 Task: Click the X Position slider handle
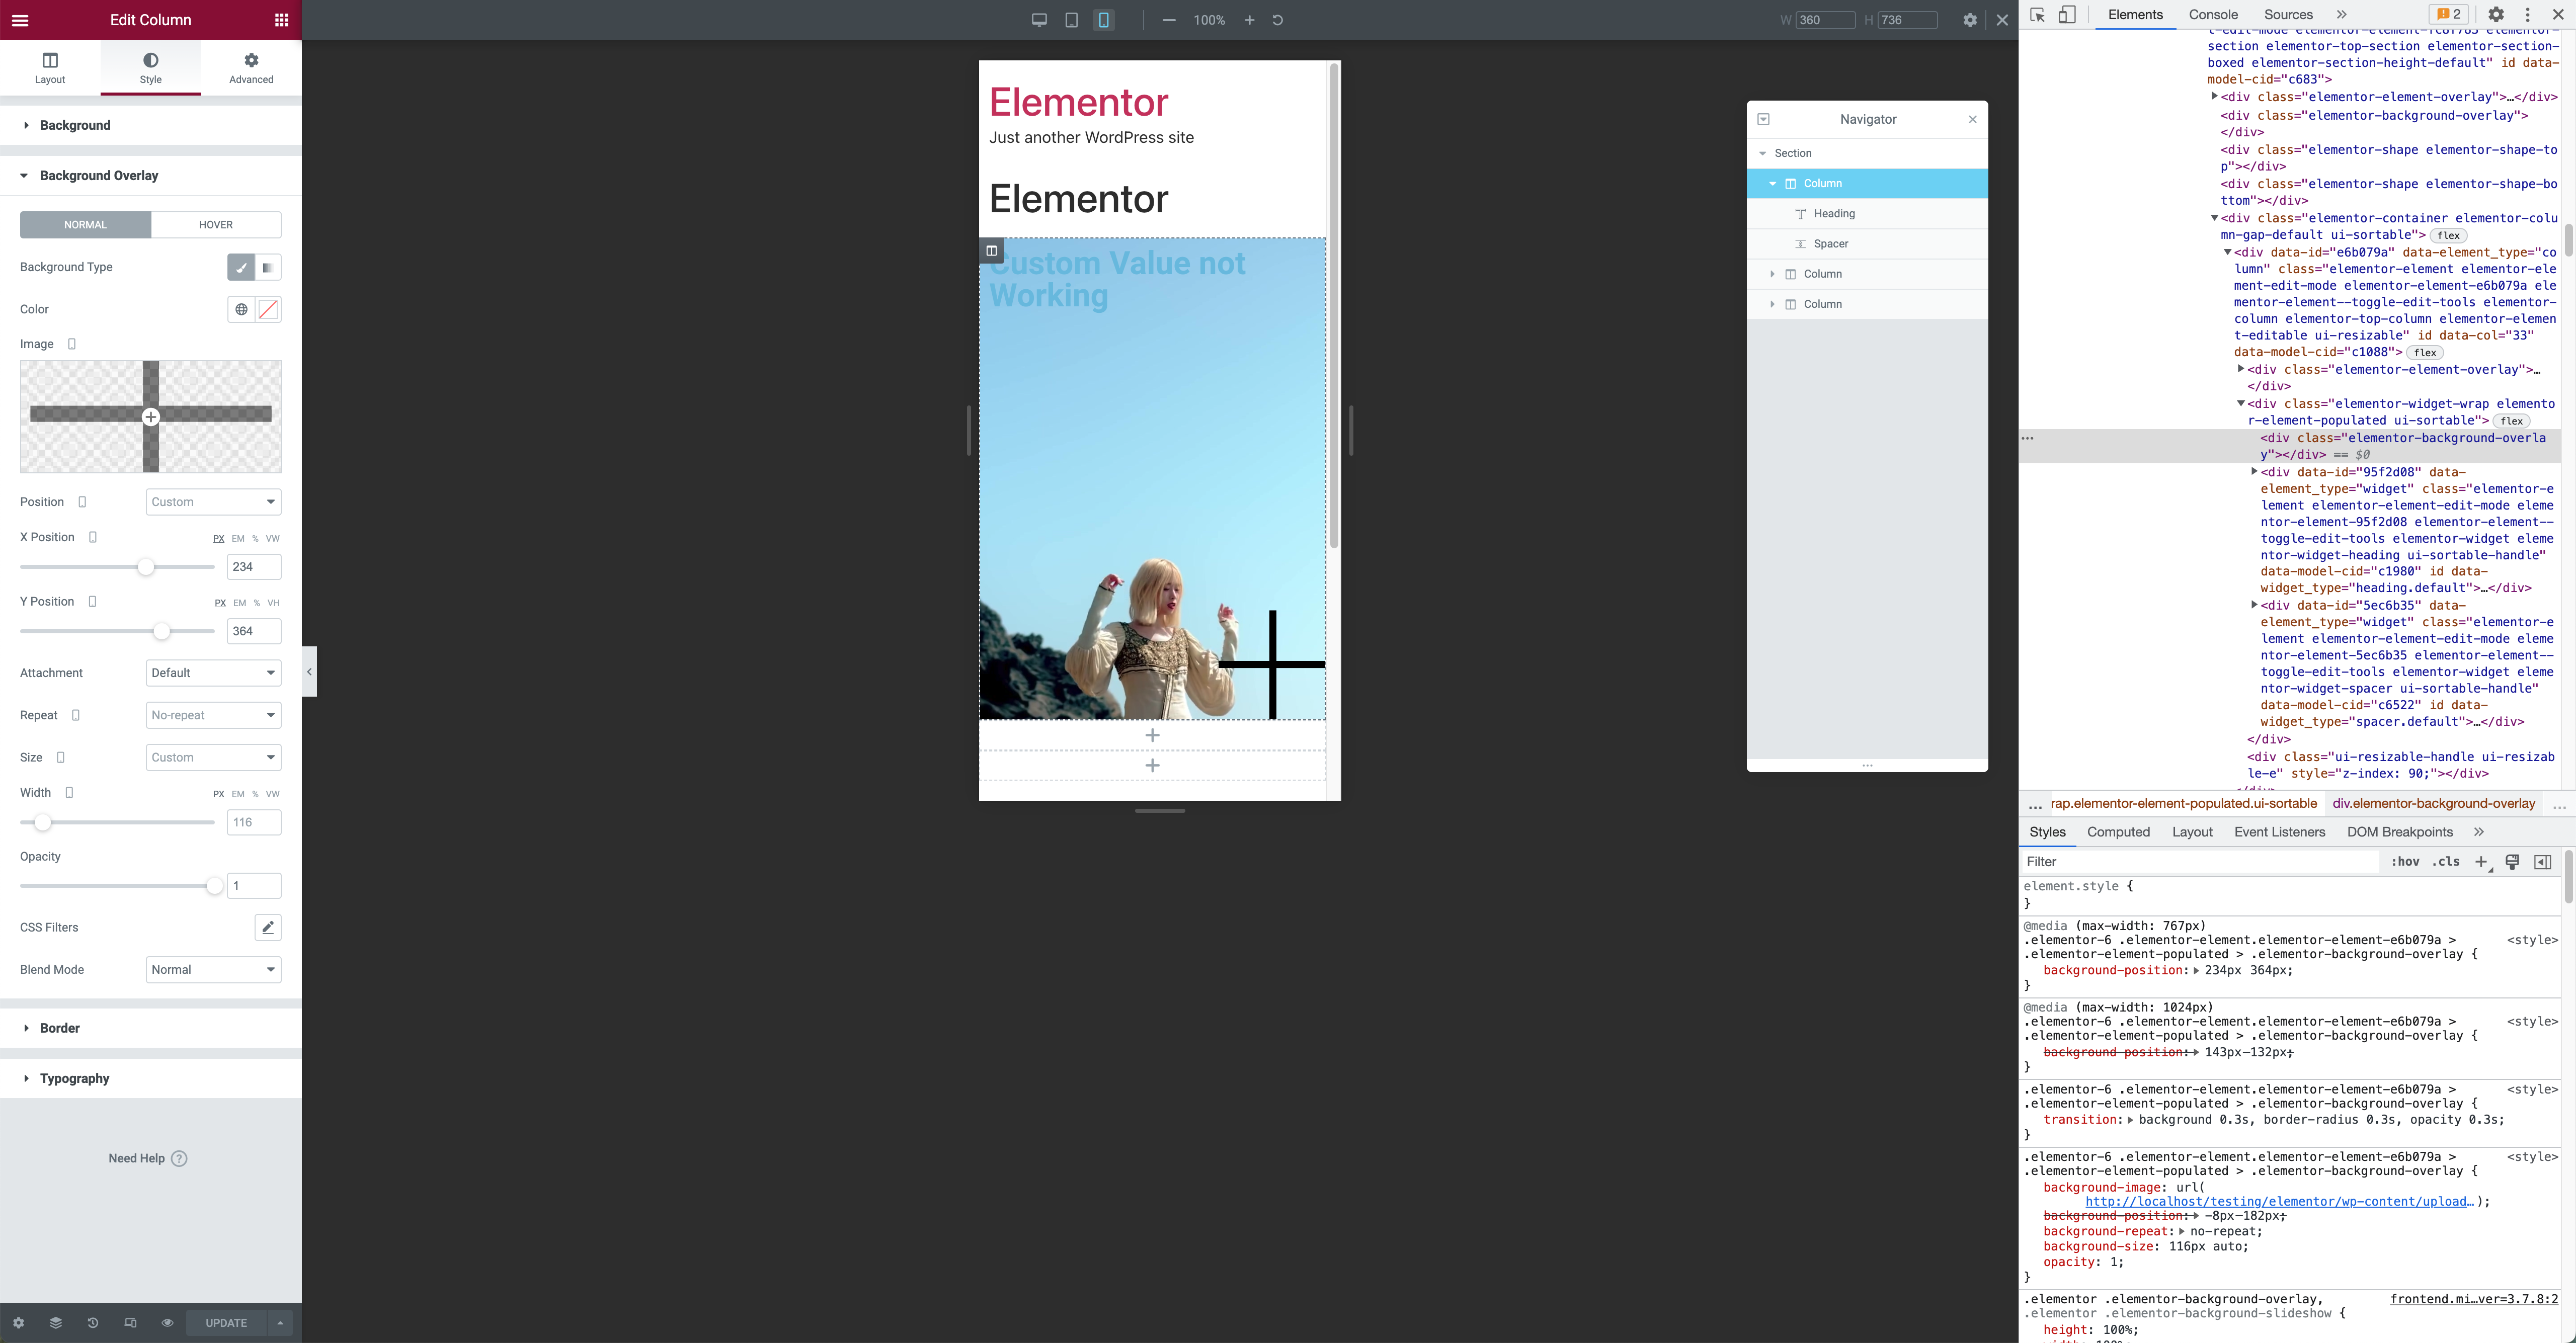pyautogui.click(x=146, y=567)
